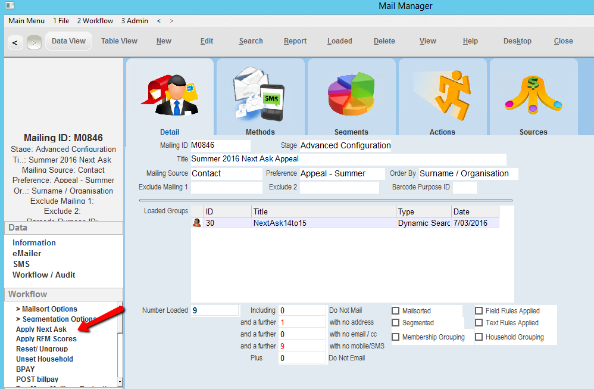Click the Report toolbar button
The width and height of the screenshot is (594, 389).
[x=295, y=41]
